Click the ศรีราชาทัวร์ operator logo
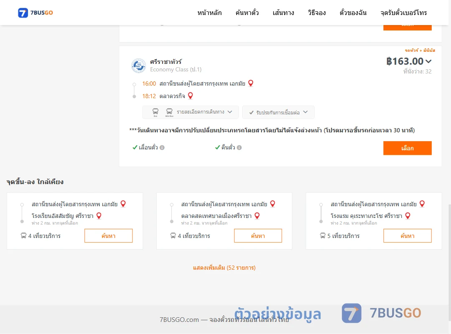The width and height of the screenshot is (451, 334). point(138,66)
